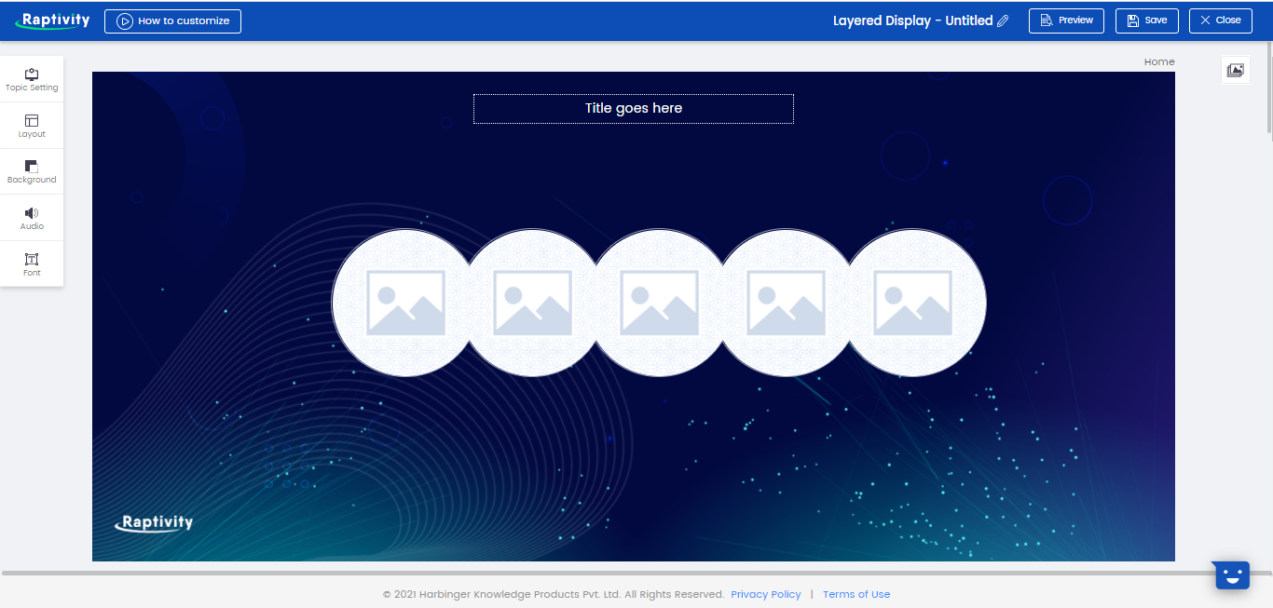Save the current interaction
This screenshot has height=608, width=1273.
[x=1146, y=20]
